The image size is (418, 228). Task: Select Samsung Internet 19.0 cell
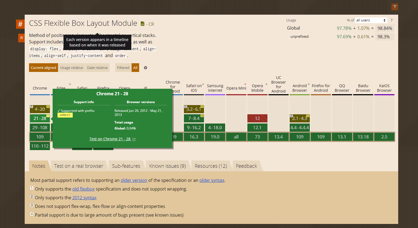point(215,137)
